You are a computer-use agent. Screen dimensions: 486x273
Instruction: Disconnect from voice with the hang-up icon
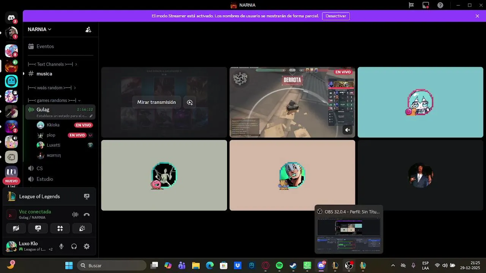pyautogui.click(x=87, y=215)
